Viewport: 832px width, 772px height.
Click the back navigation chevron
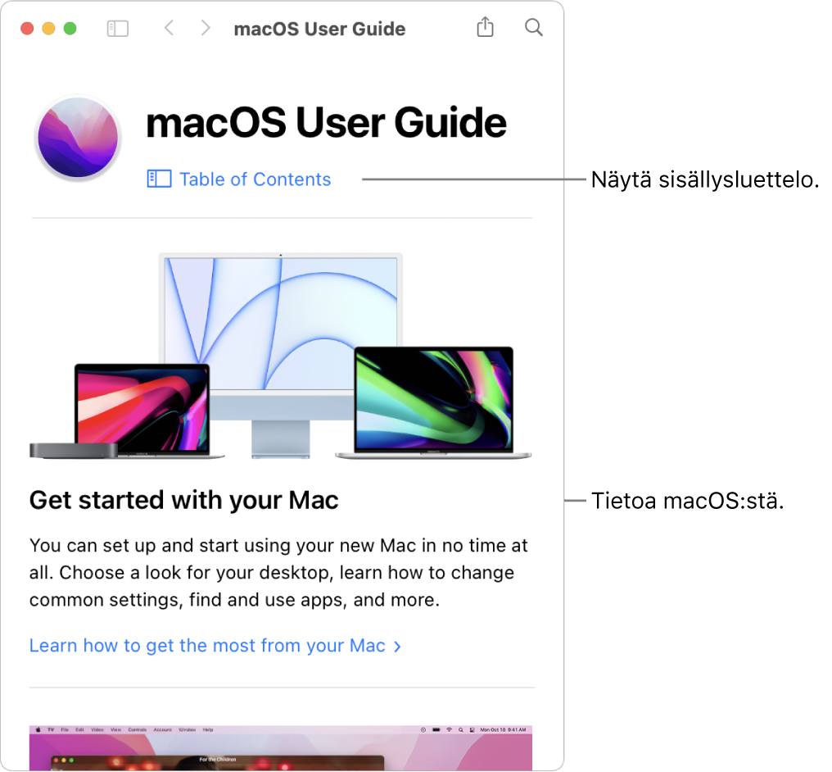pyautogui.click(x=169, y=27)
